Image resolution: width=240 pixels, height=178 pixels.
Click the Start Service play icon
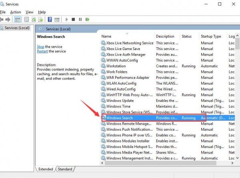(x=66, y=20)
